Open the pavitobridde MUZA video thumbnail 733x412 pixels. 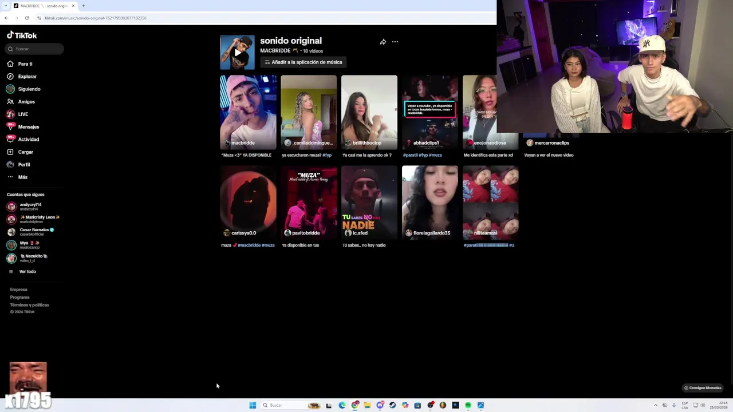[x=309, y=203]
